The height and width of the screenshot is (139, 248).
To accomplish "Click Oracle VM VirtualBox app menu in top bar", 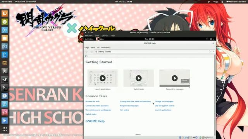I will tap(26, 2).
